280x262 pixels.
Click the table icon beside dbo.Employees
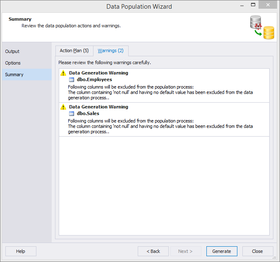[x=72, y=80]
